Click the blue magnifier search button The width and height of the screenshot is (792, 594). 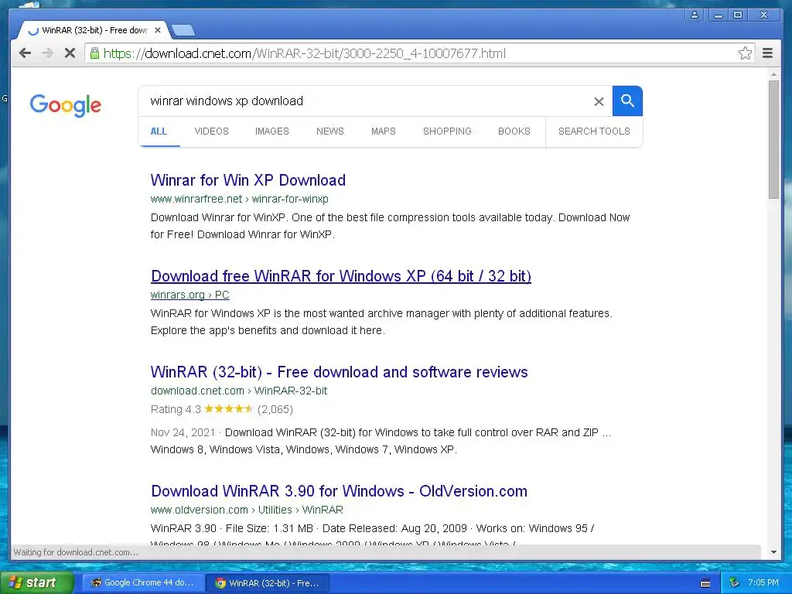coord(627,101)
